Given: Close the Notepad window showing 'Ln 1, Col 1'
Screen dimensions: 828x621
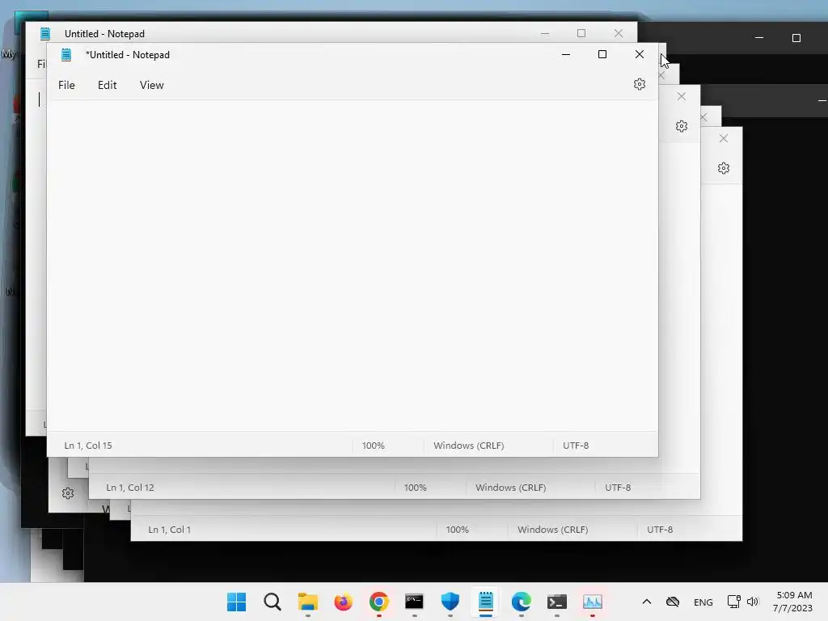Looking at the screenshot, I should (724, 138).
